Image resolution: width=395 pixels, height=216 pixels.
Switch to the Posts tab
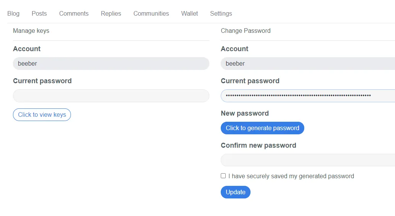click(x=39, y=13)
